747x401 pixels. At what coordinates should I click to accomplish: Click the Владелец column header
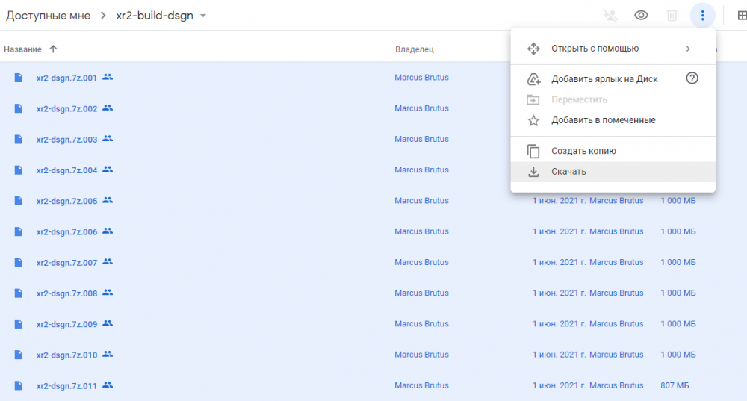coord(415,49)
